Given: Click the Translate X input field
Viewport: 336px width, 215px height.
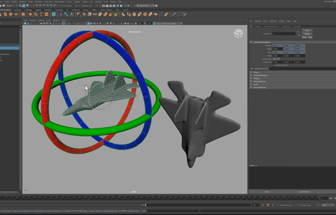Looking at the screenshot, I should tap(278, 46).
